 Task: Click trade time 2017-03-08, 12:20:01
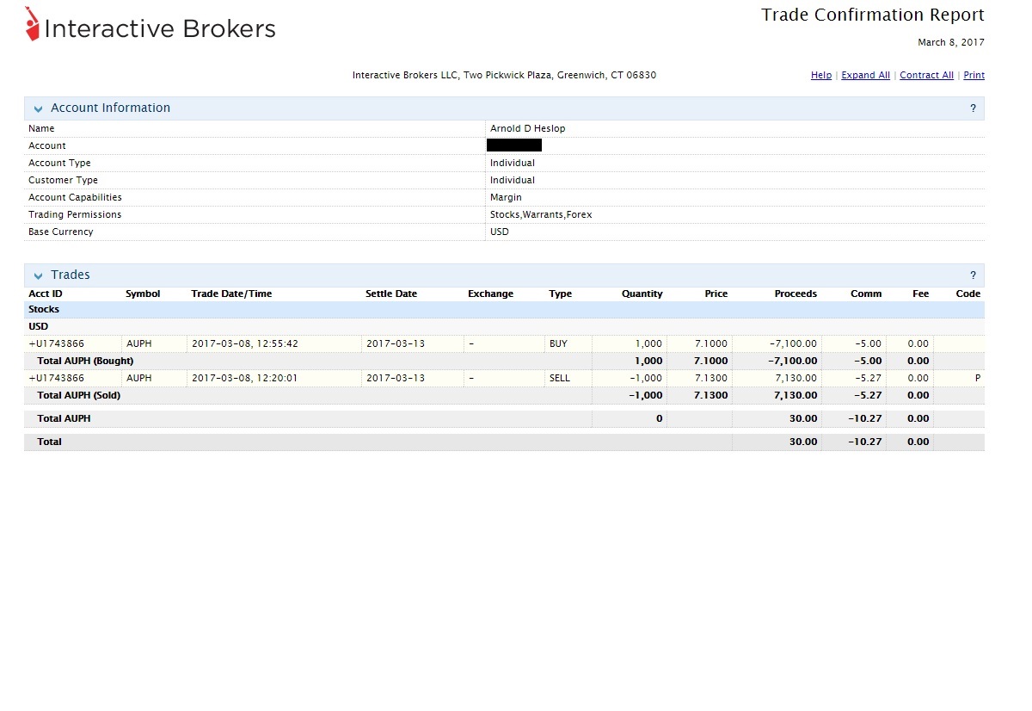pos(245,378)
